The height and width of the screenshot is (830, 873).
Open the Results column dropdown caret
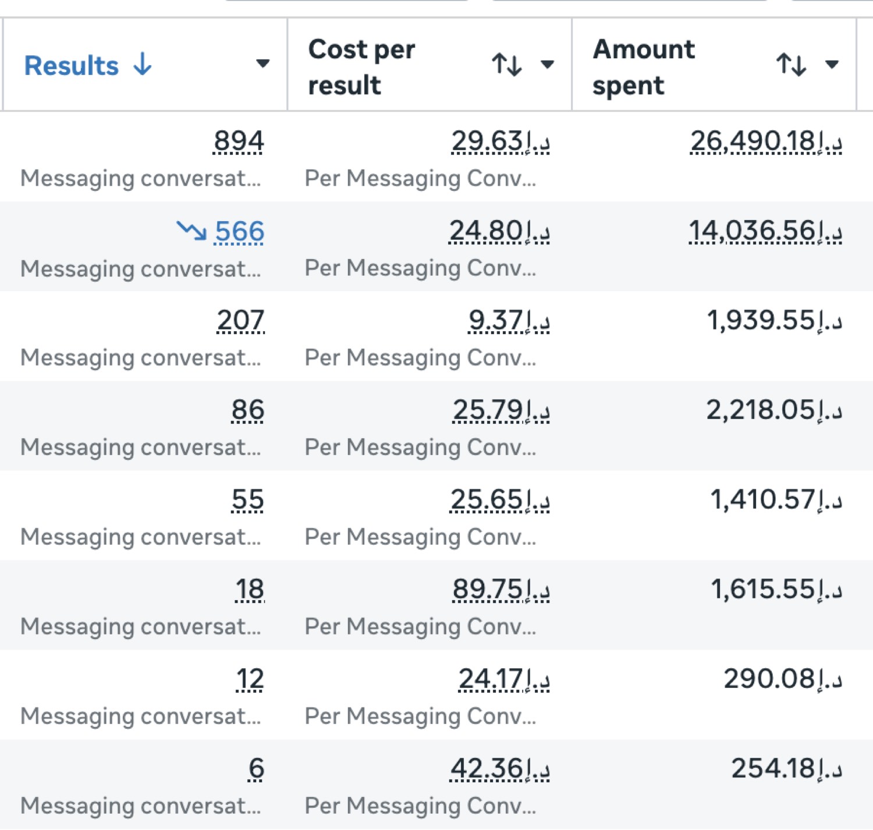click(x=263, y=63)
